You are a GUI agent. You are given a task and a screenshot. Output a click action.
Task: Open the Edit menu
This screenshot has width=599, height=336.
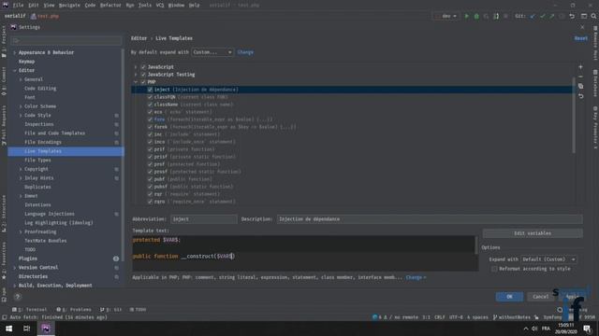pyautogui.click(x=34, y=6)
